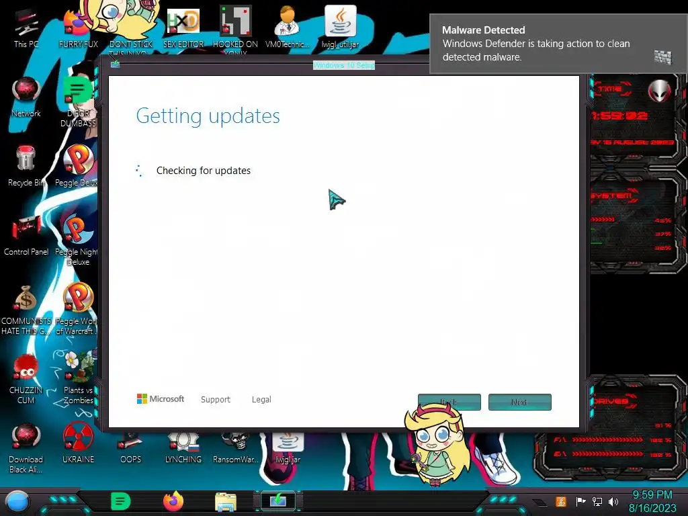The height and width of the screenshot is (516, 688).
Task: Open the Control Panel desktop icon
Action: [26, 236]
